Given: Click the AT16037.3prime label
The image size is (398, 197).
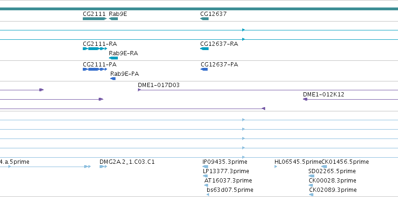Looking at the screenshot, I should click(228, 181).
